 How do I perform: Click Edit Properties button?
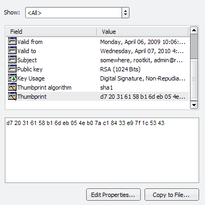tap(113, 195)
